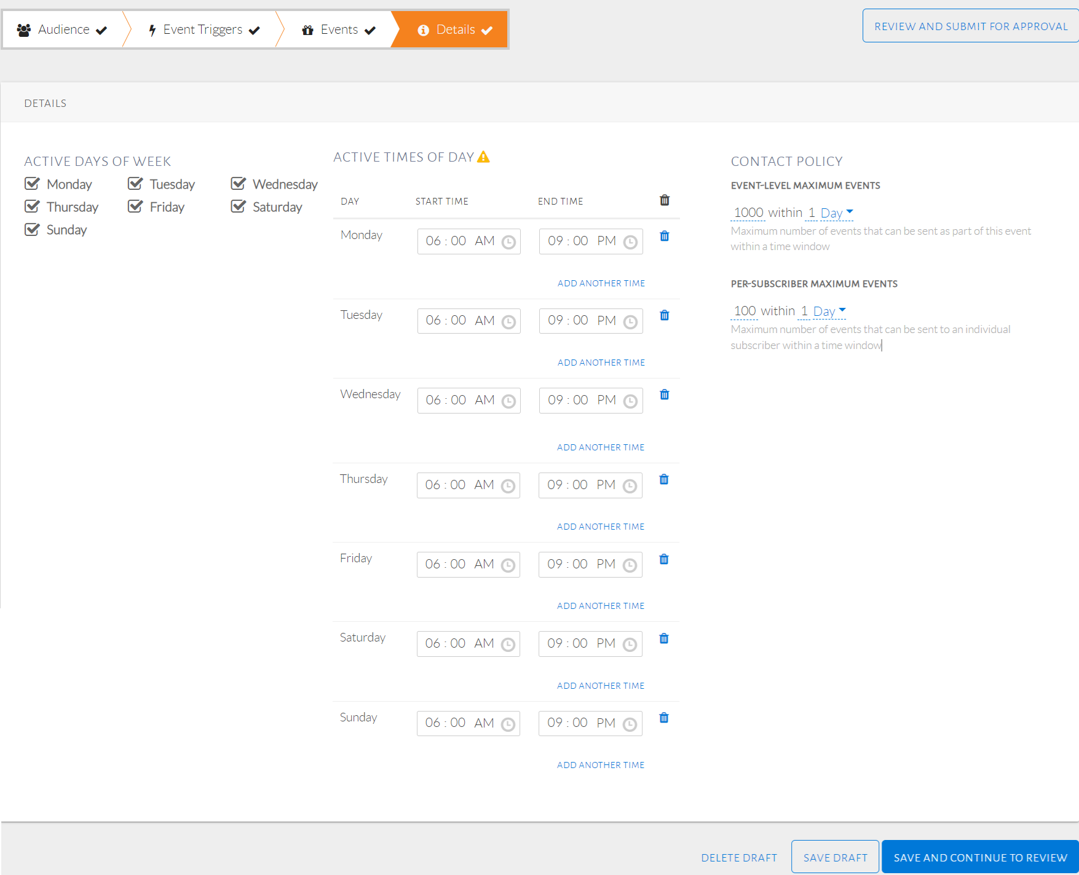1079x875 pixels.
Task: Open clock picker for Monday start time
Action: [508, 242]
